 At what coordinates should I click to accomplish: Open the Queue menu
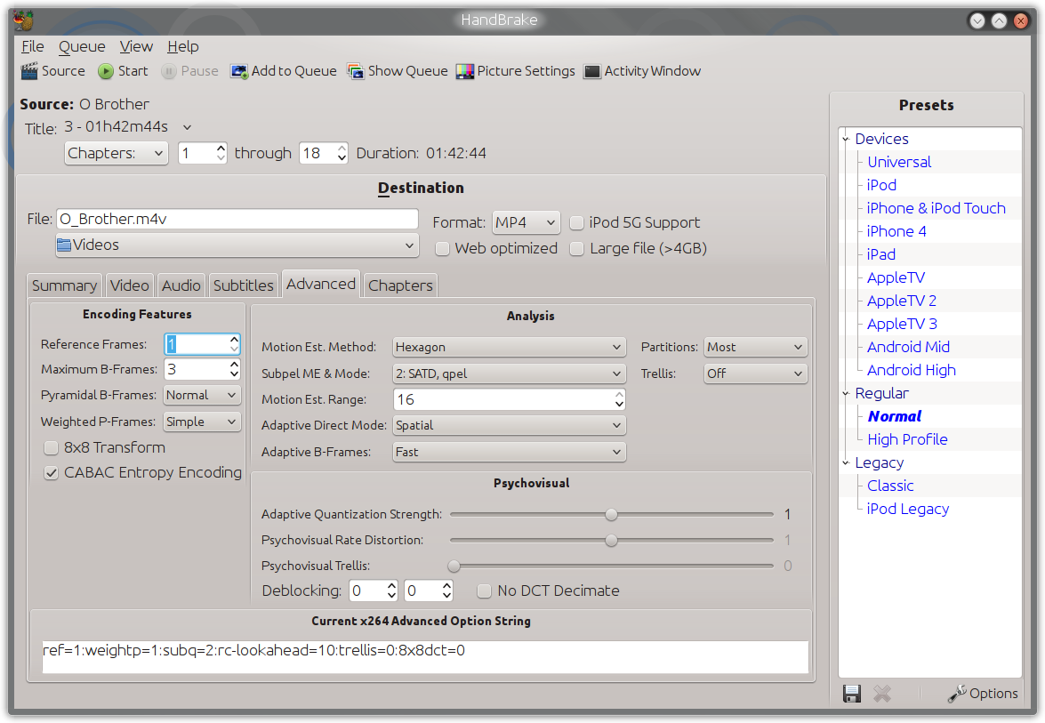[82, 46]
